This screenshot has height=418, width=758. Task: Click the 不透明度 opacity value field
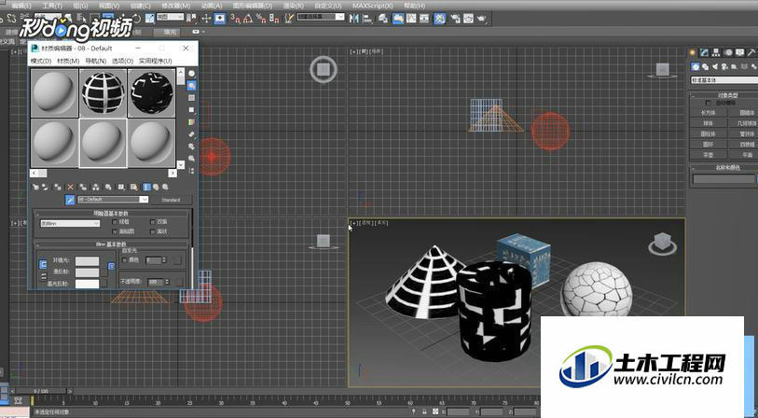[156, 282]
